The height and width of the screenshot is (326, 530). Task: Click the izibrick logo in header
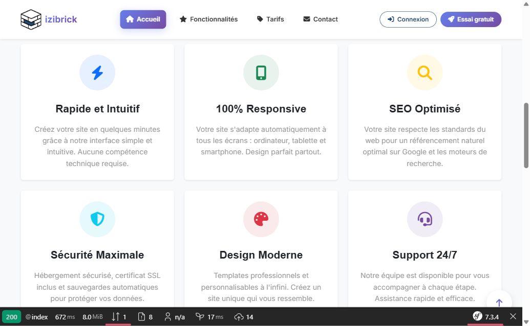pyautogui.click(x=49, y=19)
